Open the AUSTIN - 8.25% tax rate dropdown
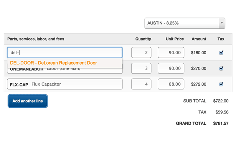Screen dimensions: 236x146 coord(185,23)
